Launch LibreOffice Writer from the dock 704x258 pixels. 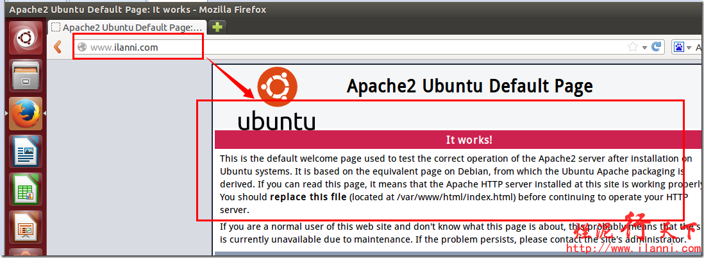pyautogui.click(x=26, y=151)
